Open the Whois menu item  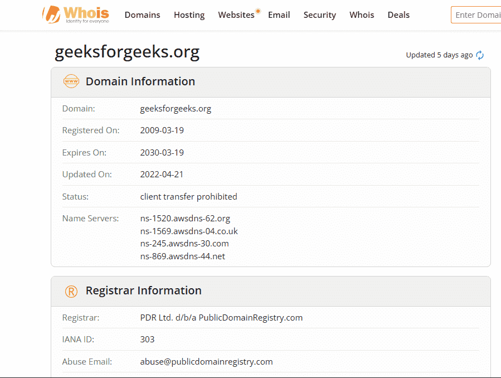[x=362, y=15]
